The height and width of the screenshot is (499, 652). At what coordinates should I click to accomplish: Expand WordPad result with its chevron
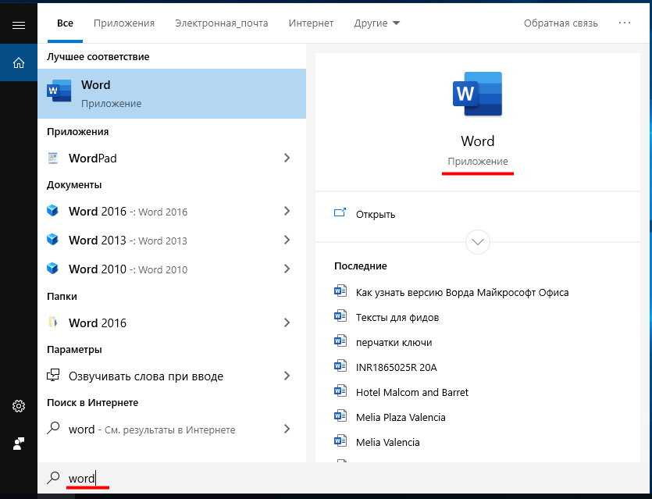click(287, 158)
